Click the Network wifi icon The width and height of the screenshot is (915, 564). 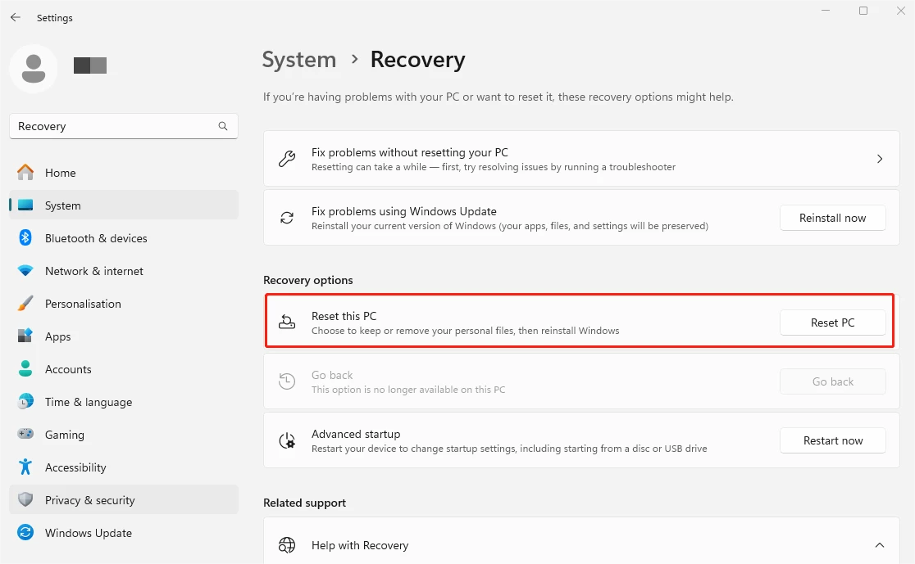(25, 271)
